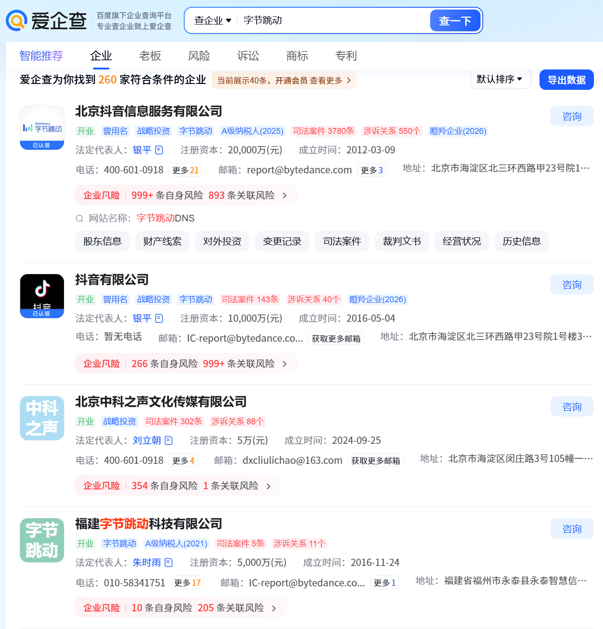Focus the search input containing 字节跳动
Screen dimensions: 603x629
click(x=333, y=20)
